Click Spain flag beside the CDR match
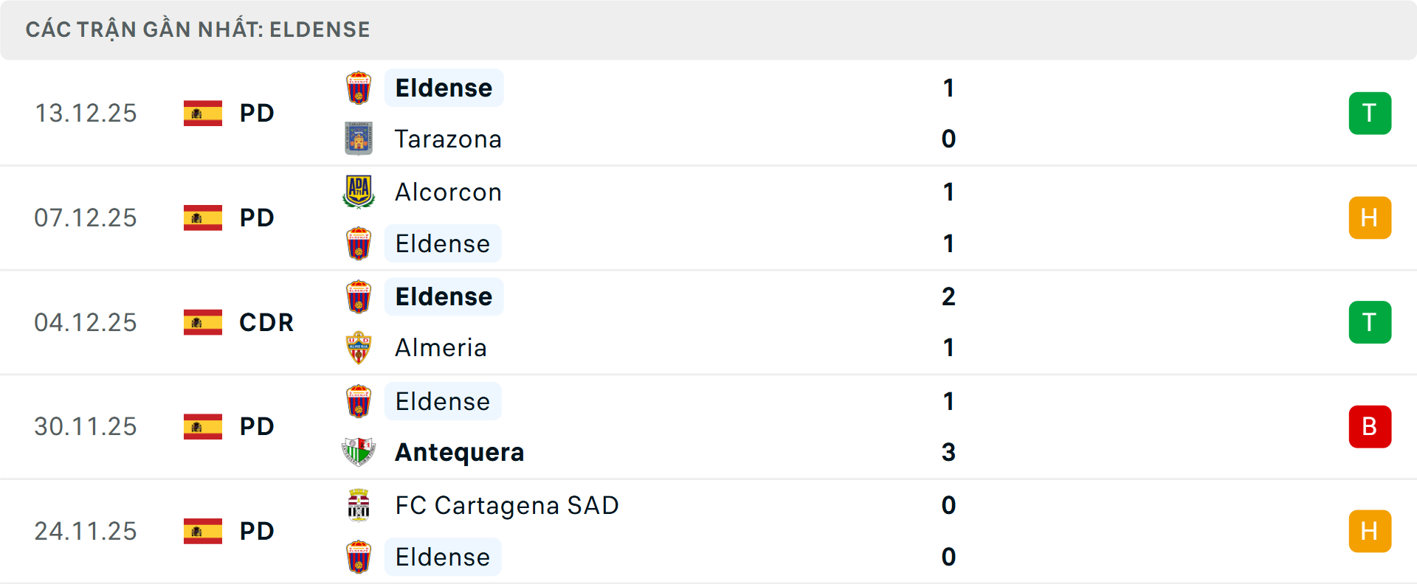 tap(203, 322)
